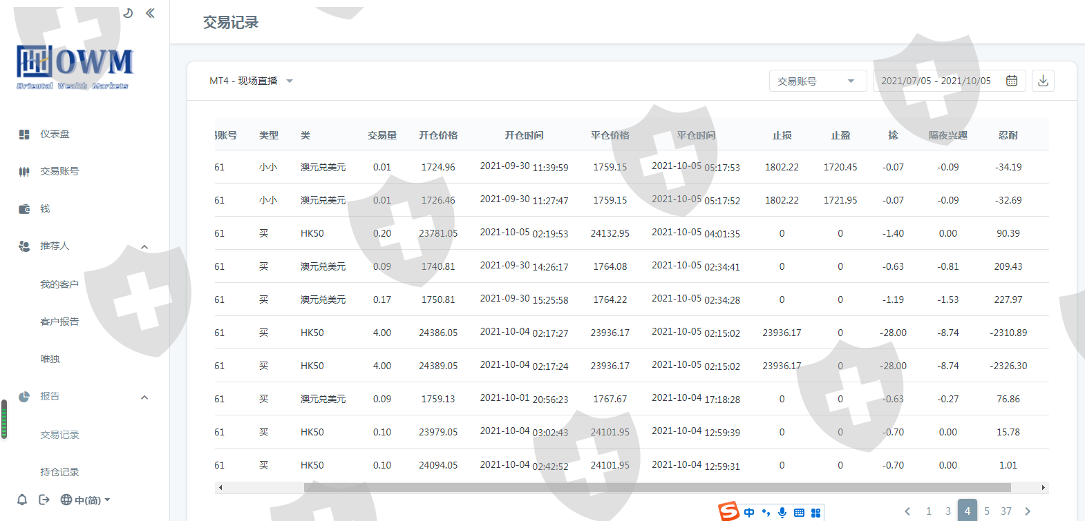
Task: Open the 交易账号 filter dropdown
Action: pyautogui.click(x=817, y=81)
